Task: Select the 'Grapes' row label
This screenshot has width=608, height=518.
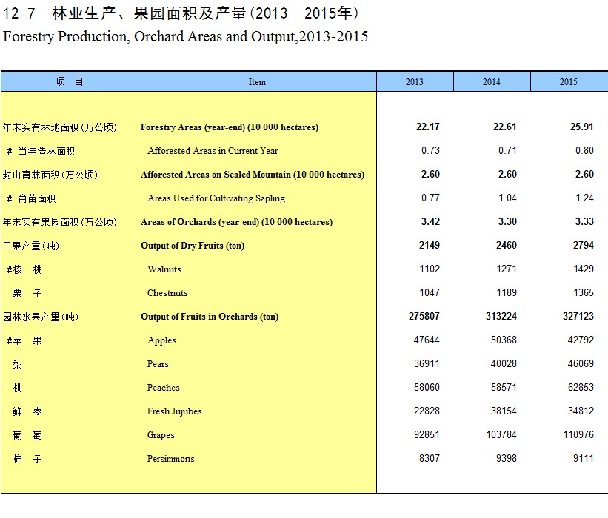Action: click(161, 435)
